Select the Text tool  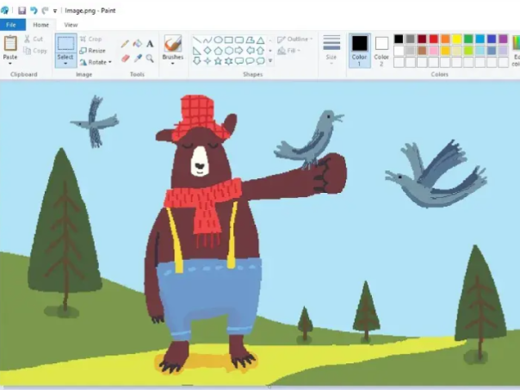click(x=150, y=44)
